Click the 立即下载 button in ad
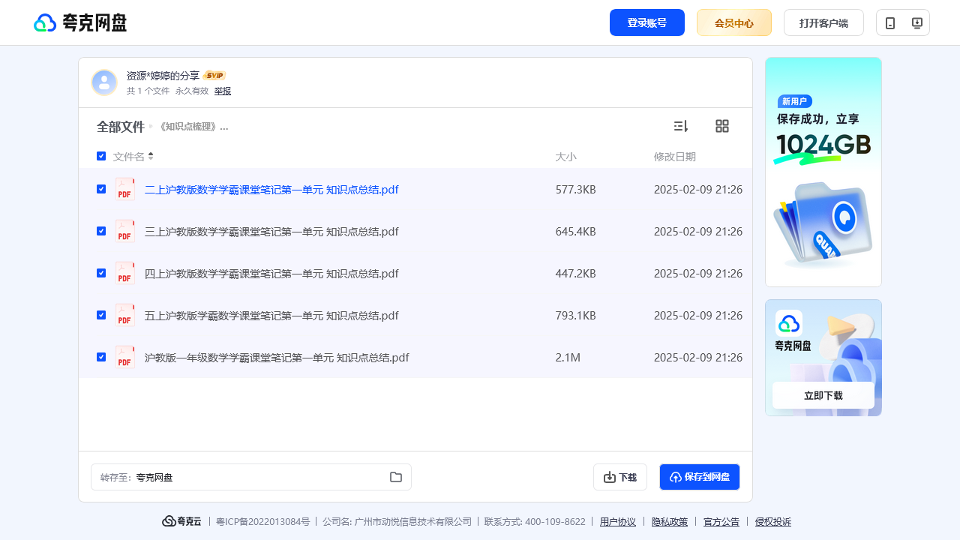The height and width of the screenshot is (540, 960). coord(823,395)
